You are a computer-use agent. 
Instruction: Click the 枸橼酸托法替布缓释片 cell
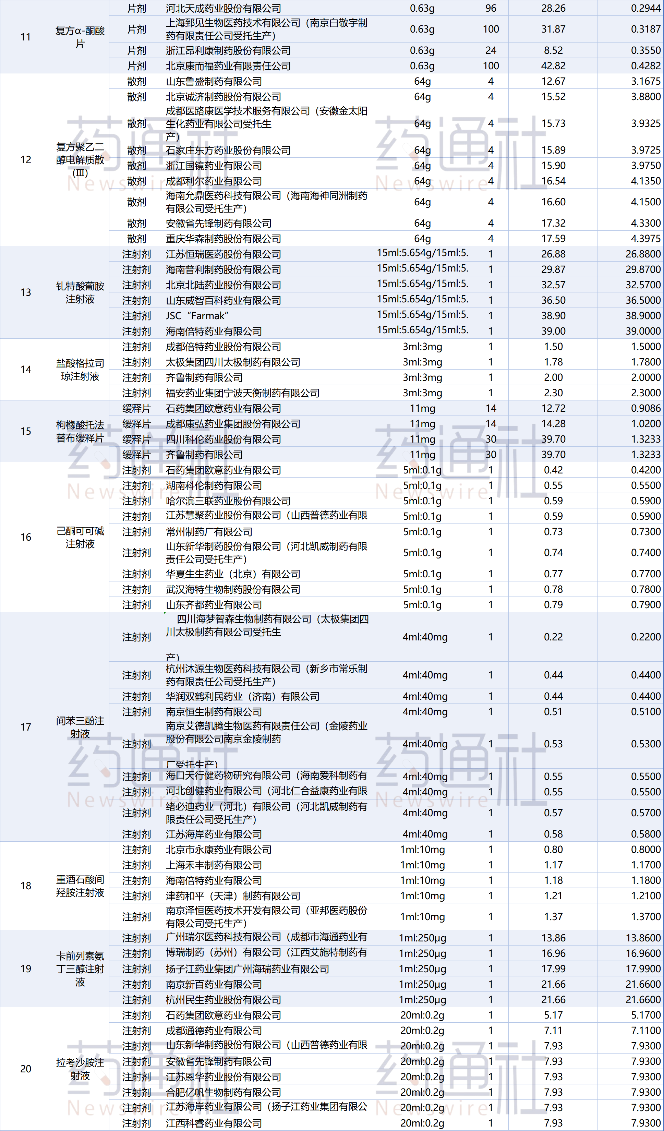(x=80, y=431)
